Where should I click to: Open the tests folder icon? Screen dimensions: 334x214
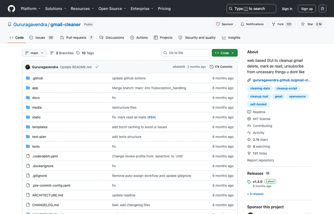coord(28,146)
